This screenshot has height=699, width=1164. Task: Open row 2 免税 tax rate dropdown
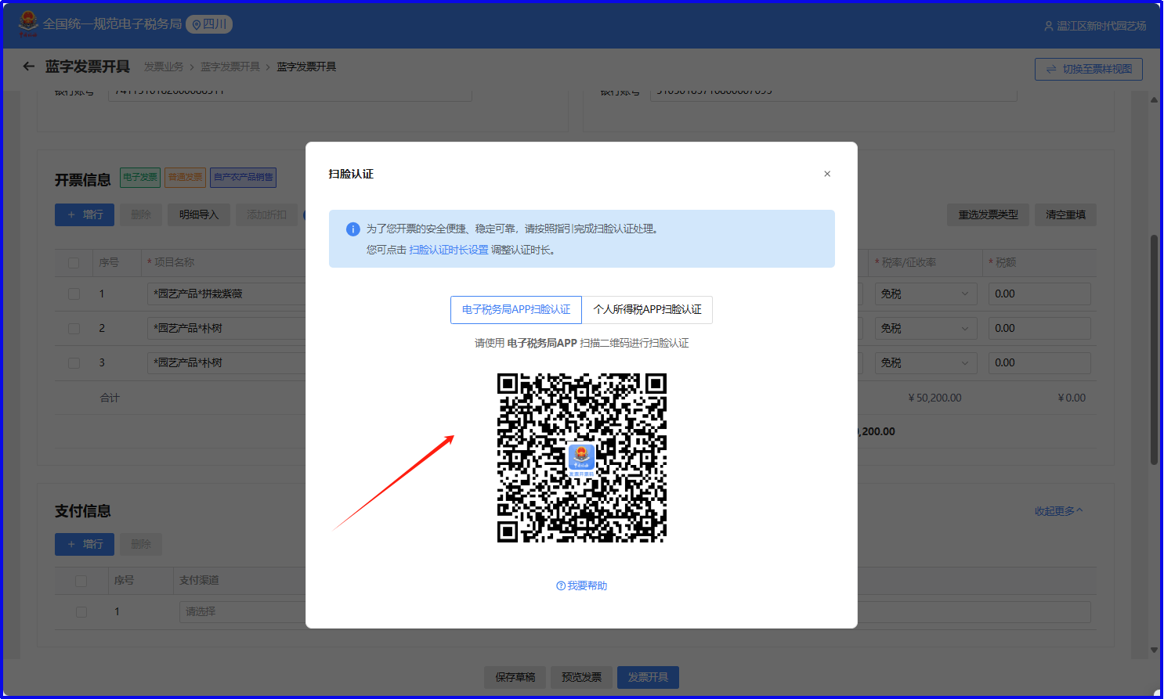point(926,328)
